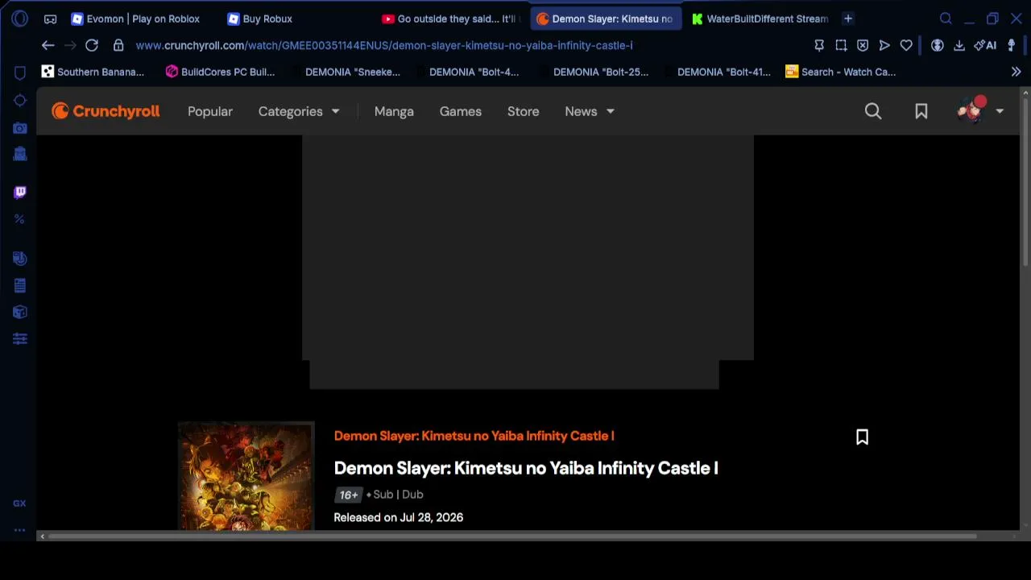The image size is (1031, 580).
Task: Open the Popular page
Action: tap(210, 111)
